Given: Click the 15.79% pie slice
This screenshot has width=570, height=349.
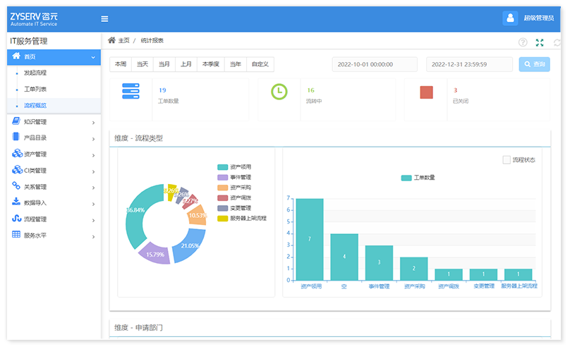Looking at the screenshot, I should 155,255.
